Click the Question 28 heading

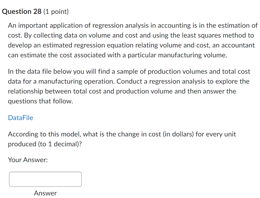pyautogui.click(x=22, y=12)
